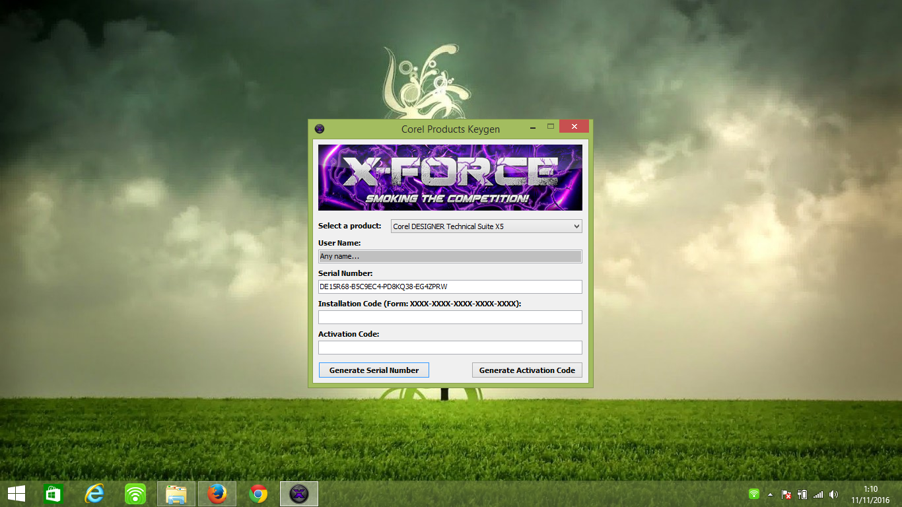Image resolution: width=902 pixels, height=507 pixels.
Task: Open the Windows Store from taskbar
Action: coord(53,494)
